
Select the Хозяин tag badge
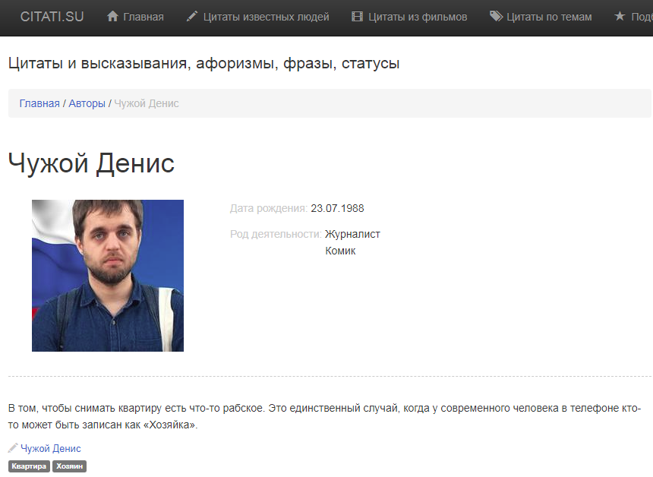[70, 466]
